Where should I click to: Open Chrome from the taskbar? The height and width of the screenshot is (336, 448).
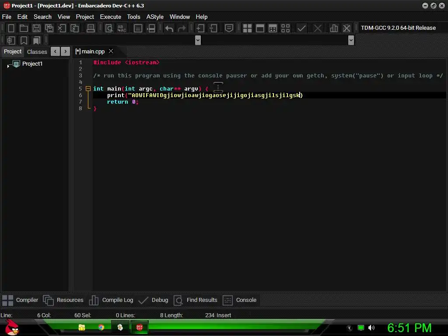[x=101, y=327]
